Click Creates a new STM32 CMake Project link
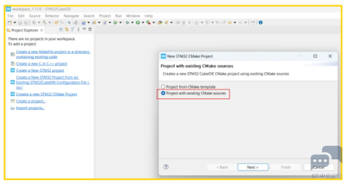This screenshot has height=183, width=346. [x=47, y=94]
